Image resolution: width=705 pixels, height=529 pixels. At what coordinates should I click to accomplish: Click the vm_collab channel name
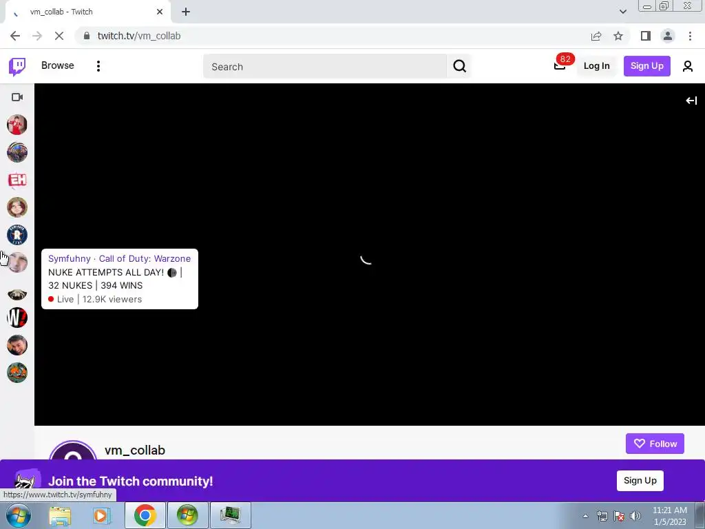point(135,450)
